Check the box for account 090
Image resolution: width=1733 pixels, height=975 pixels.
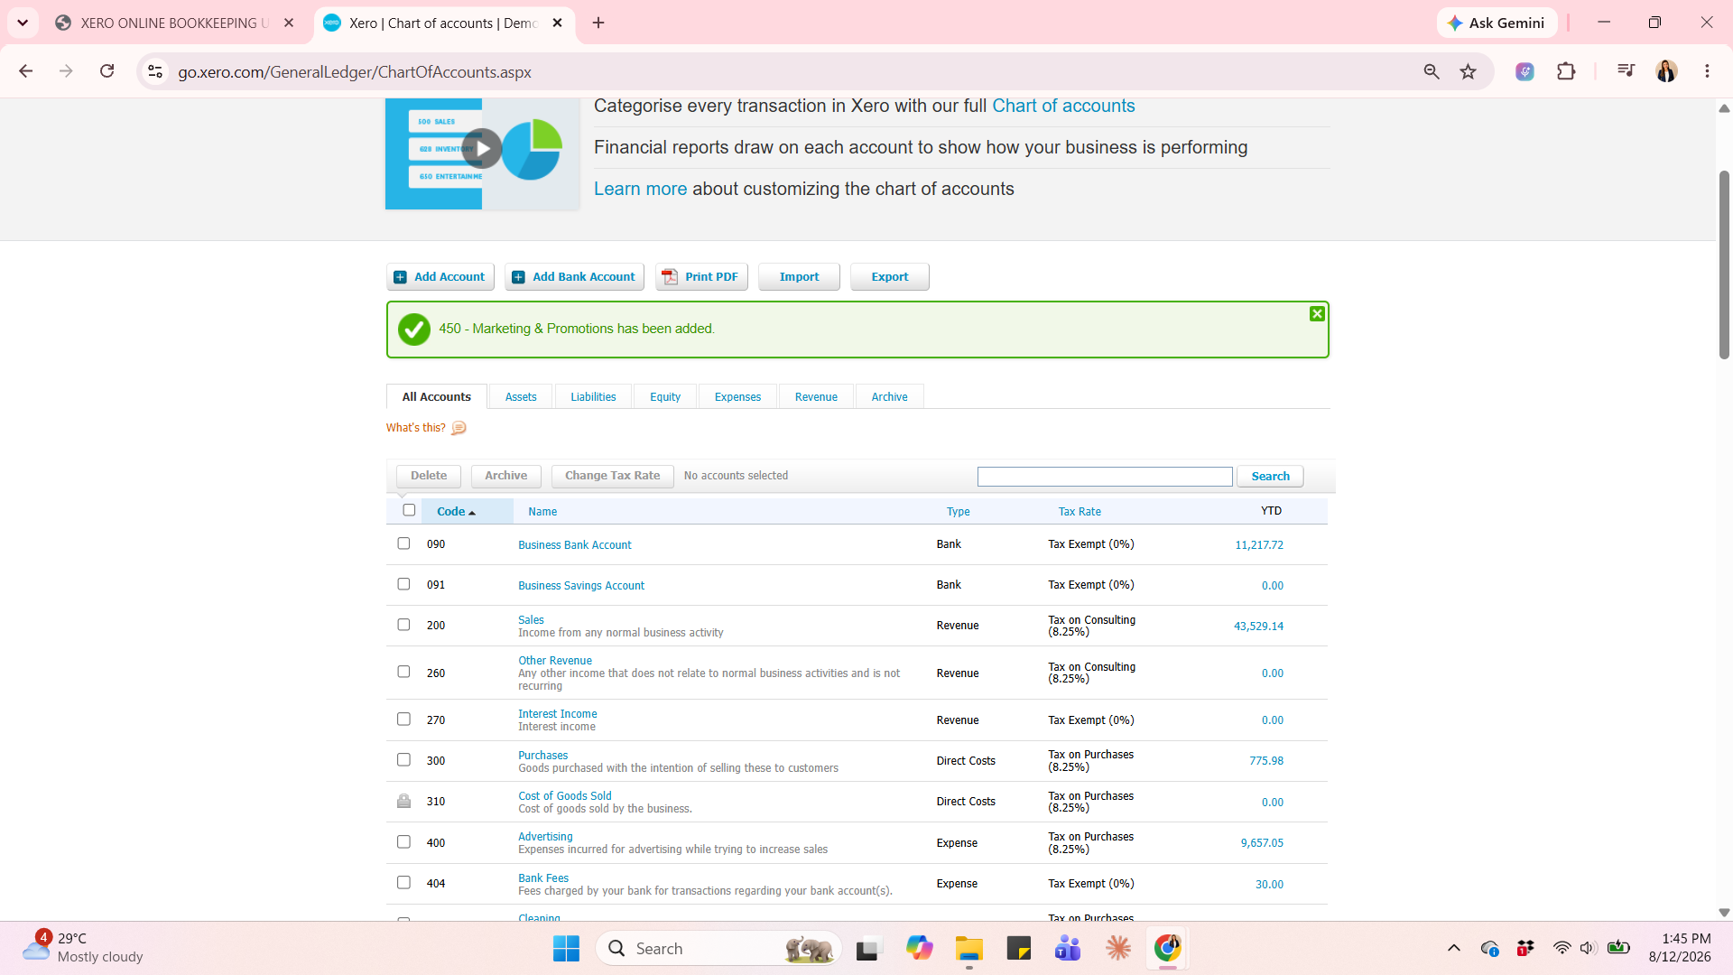pos(403,543)
